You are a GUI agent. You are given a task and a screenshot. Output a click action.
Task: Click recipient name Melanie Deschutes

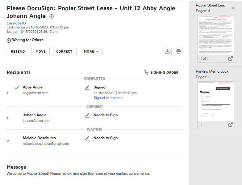tap(39, 138)
